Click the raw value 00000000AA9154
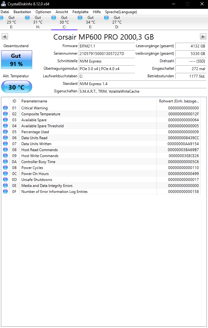The width and height of the screenshot is (208, 328). point(183,144)
